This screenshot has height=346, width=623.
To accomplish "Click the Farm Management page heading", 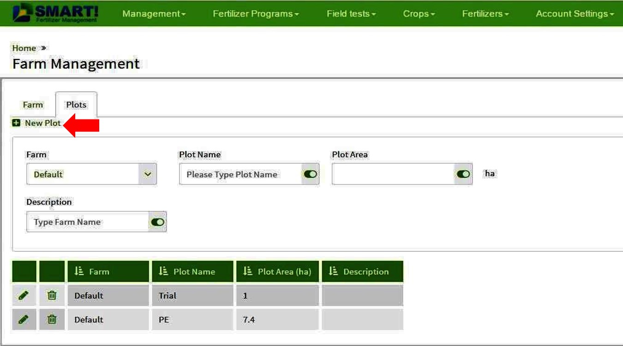I will [x=76, y=64].
